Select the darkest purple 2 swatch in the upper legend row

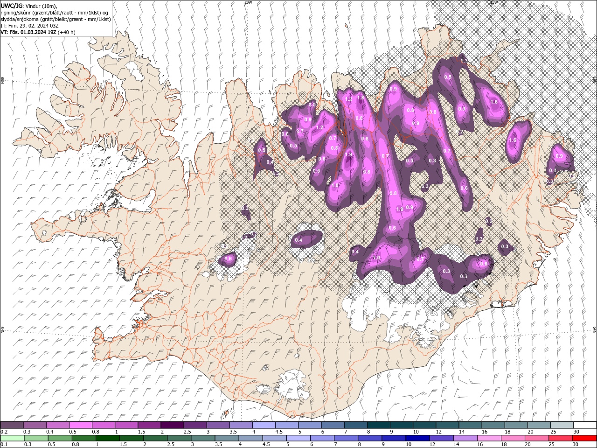tap(172, 425)
